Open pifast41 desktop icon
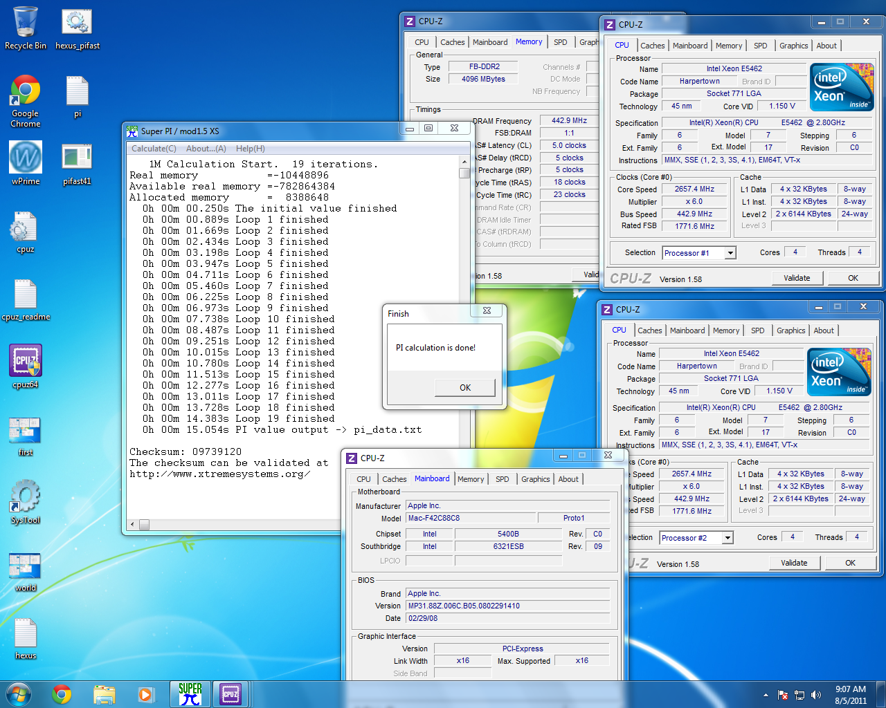Viewport: 886px width, 708px height. coord(78,163)
